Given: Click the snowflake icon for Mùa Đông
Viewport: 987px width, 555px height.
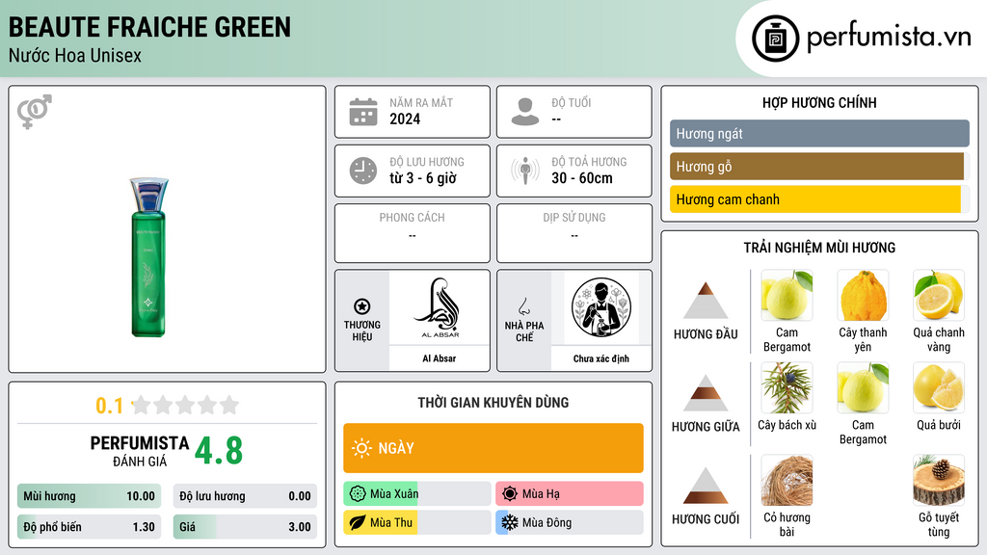Looking at the screenshot, I should pos(510,522).
